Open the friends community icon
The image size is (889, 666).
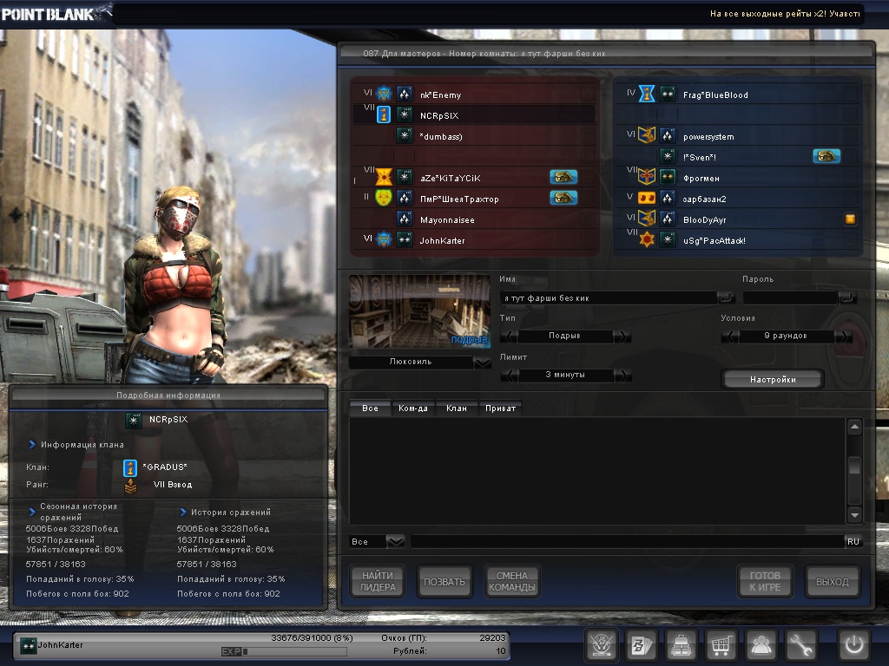coord(761,645)
